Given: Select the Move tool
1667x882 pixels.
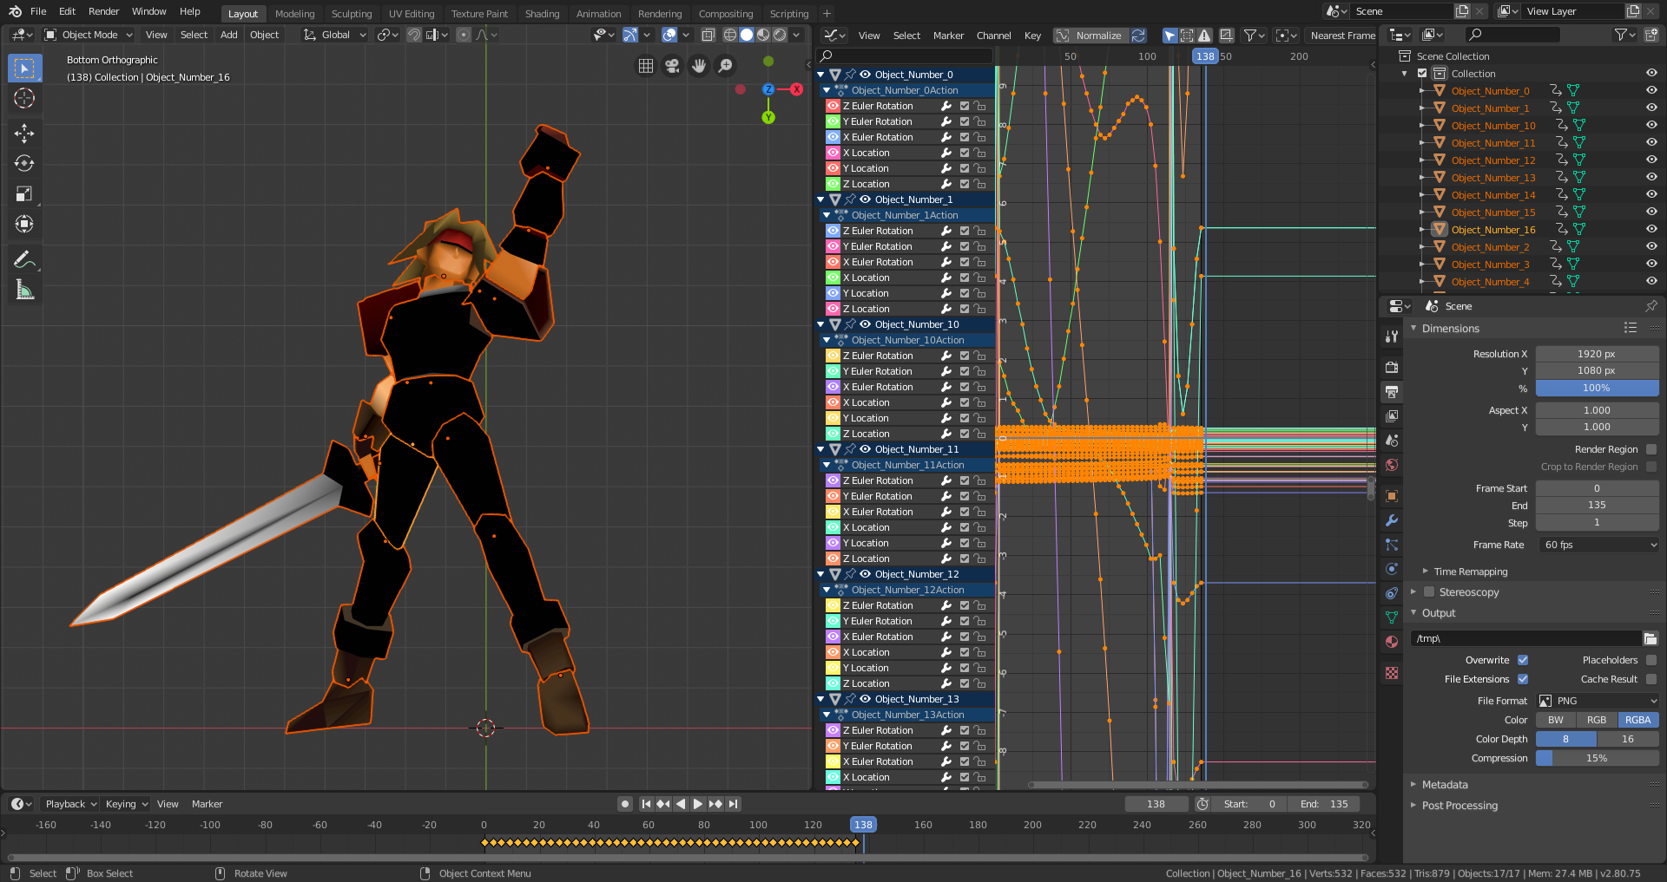Looking at the screenshot, I should coord(24,133).
